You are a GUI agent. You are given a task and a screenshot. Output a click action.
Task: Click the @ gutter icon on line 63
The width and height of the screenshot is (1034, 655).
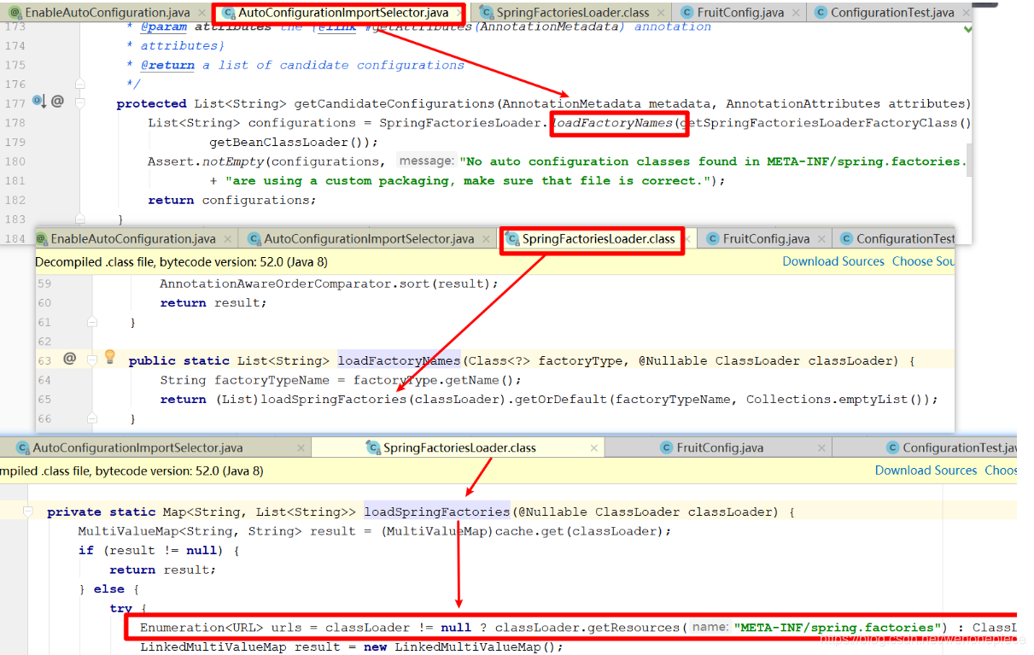(69, 359)
